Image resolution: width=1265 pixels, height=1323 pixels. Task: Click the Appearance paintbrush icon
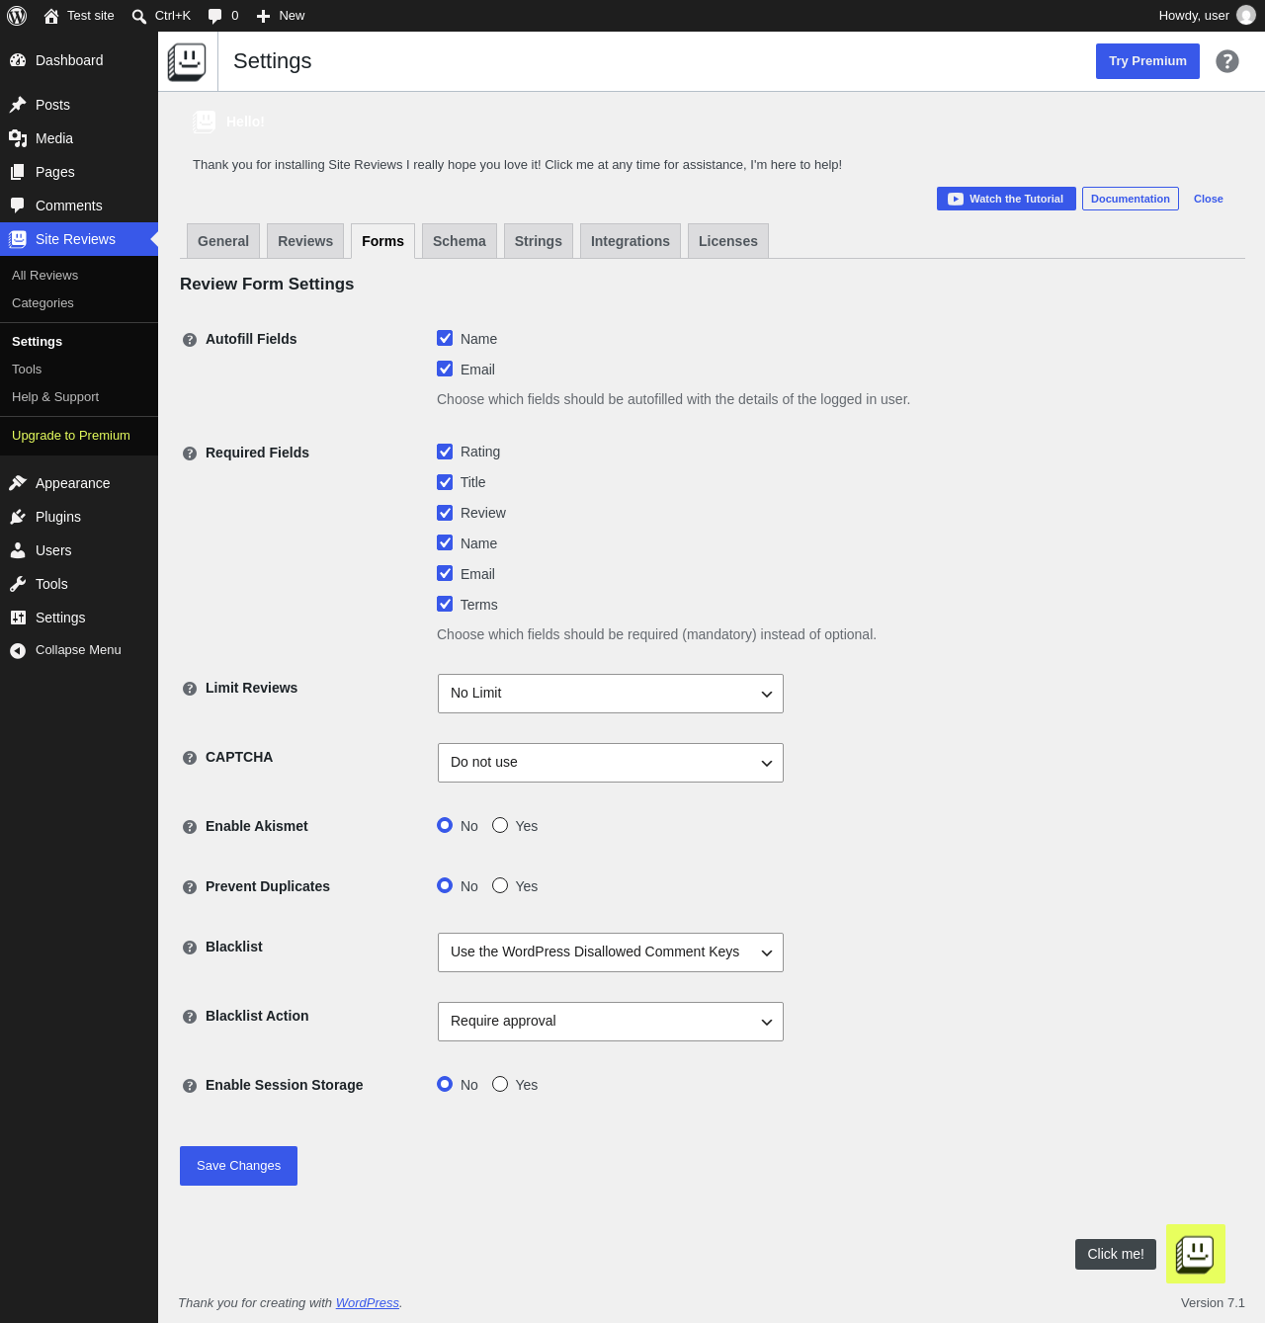point(18,483)
